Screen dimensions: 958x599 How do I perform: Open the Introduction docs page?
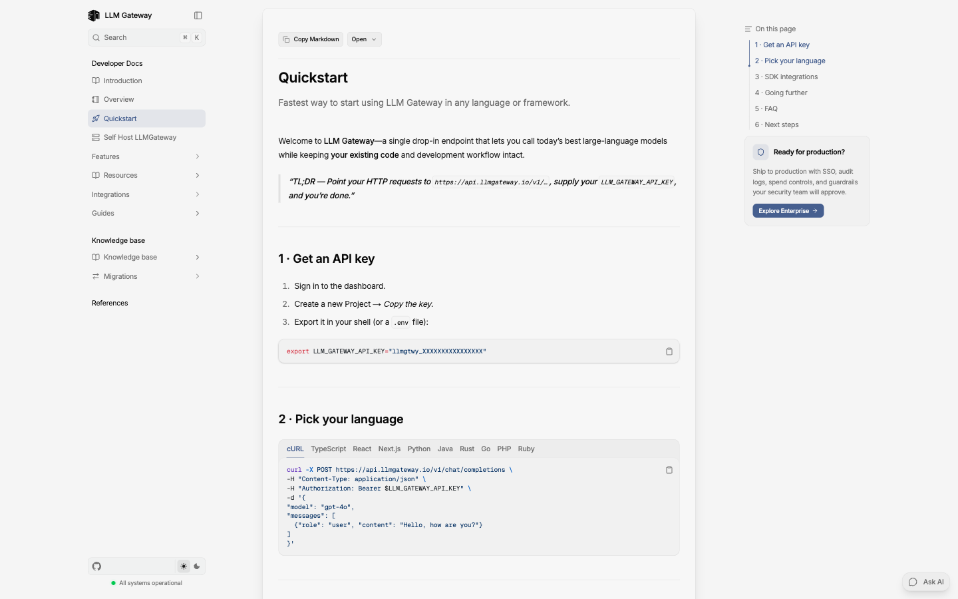pos(146,81)
